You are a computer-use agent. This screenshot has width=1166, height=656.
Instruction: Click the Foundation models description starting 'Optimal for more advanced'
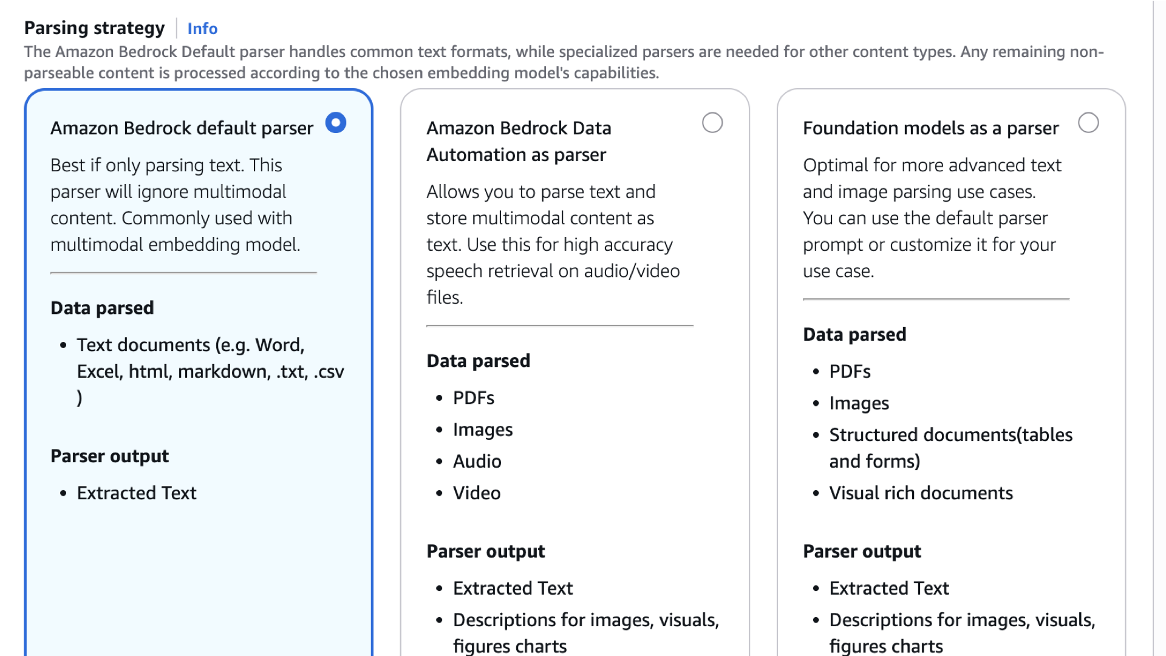coord(932,218)
